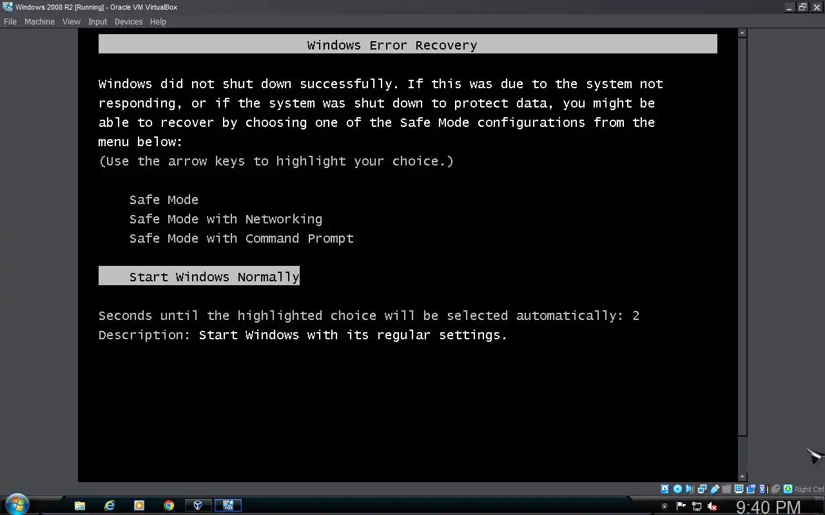Show hidden system tray icons
Image resolution: width=825 pixels, height=515 pixels.
665,506
